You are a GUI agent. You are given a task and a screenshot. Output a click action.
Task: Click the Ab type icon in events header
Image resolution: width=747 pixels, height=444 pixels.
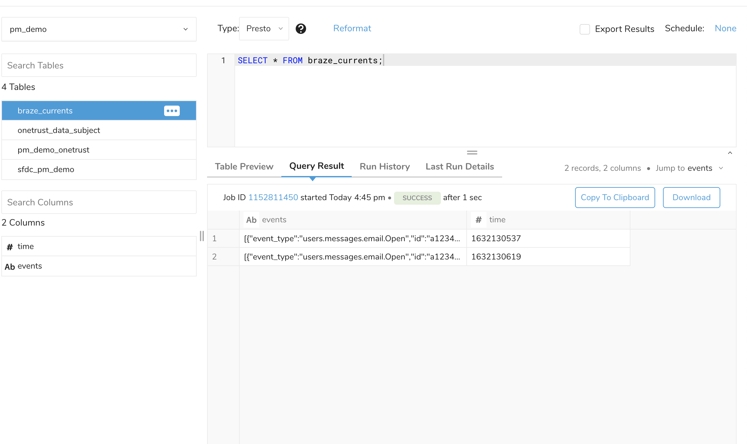251,220
